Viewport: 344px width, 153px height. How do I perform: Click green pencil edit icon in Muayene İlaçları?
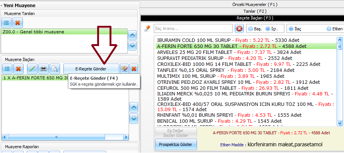(x=32, y=69)
